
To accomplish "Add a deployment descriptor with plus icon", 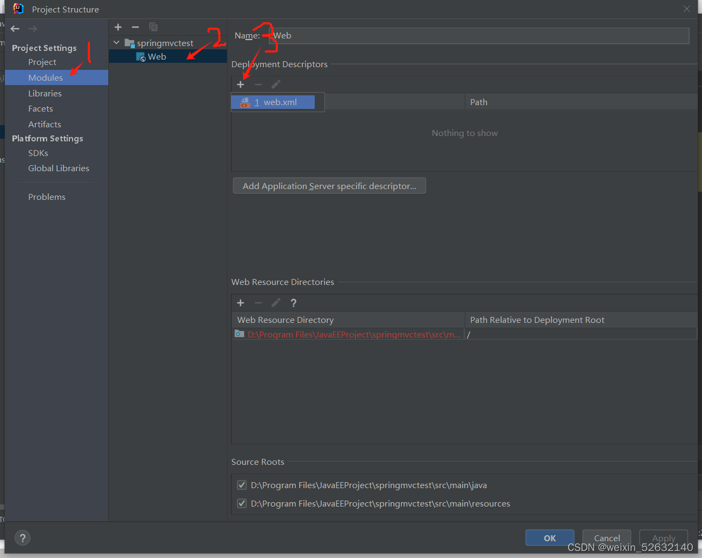I will pos(240,85).
